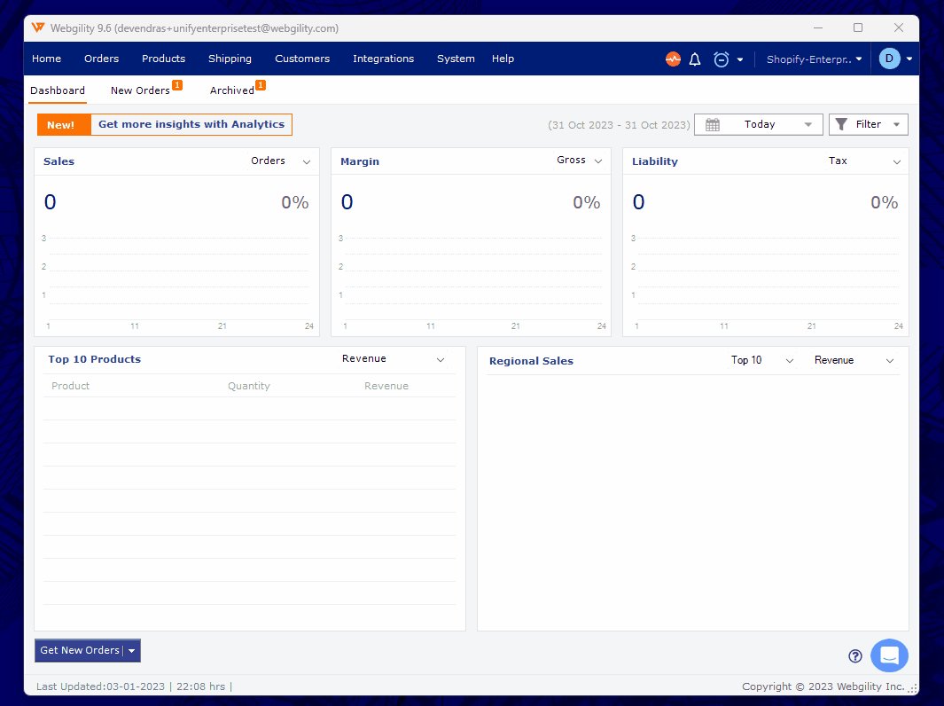Open the Shipping menu

pyautogui.click(x=230, y=59)
